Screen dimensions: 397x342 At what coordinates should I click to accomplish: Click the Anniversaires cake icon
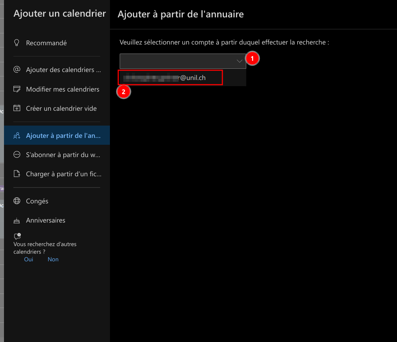[x=17, y=220]
